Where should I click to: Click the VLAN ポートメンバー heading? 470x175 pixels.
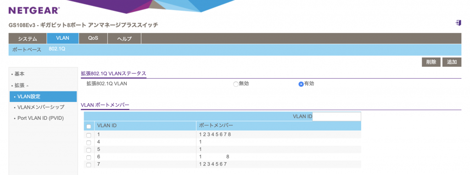[105, 105]
